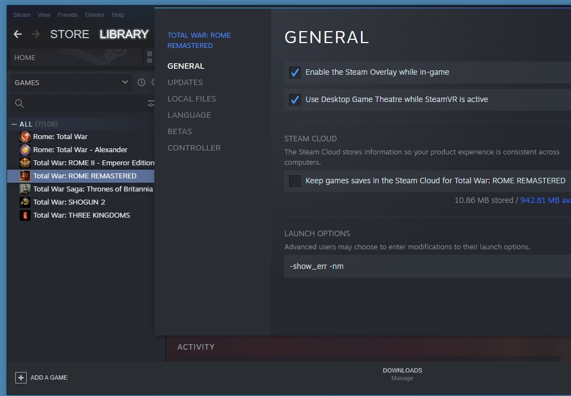Select Total War: SHOGUN 2 entry
Screen dimensions: 571x396
[69, 202]
